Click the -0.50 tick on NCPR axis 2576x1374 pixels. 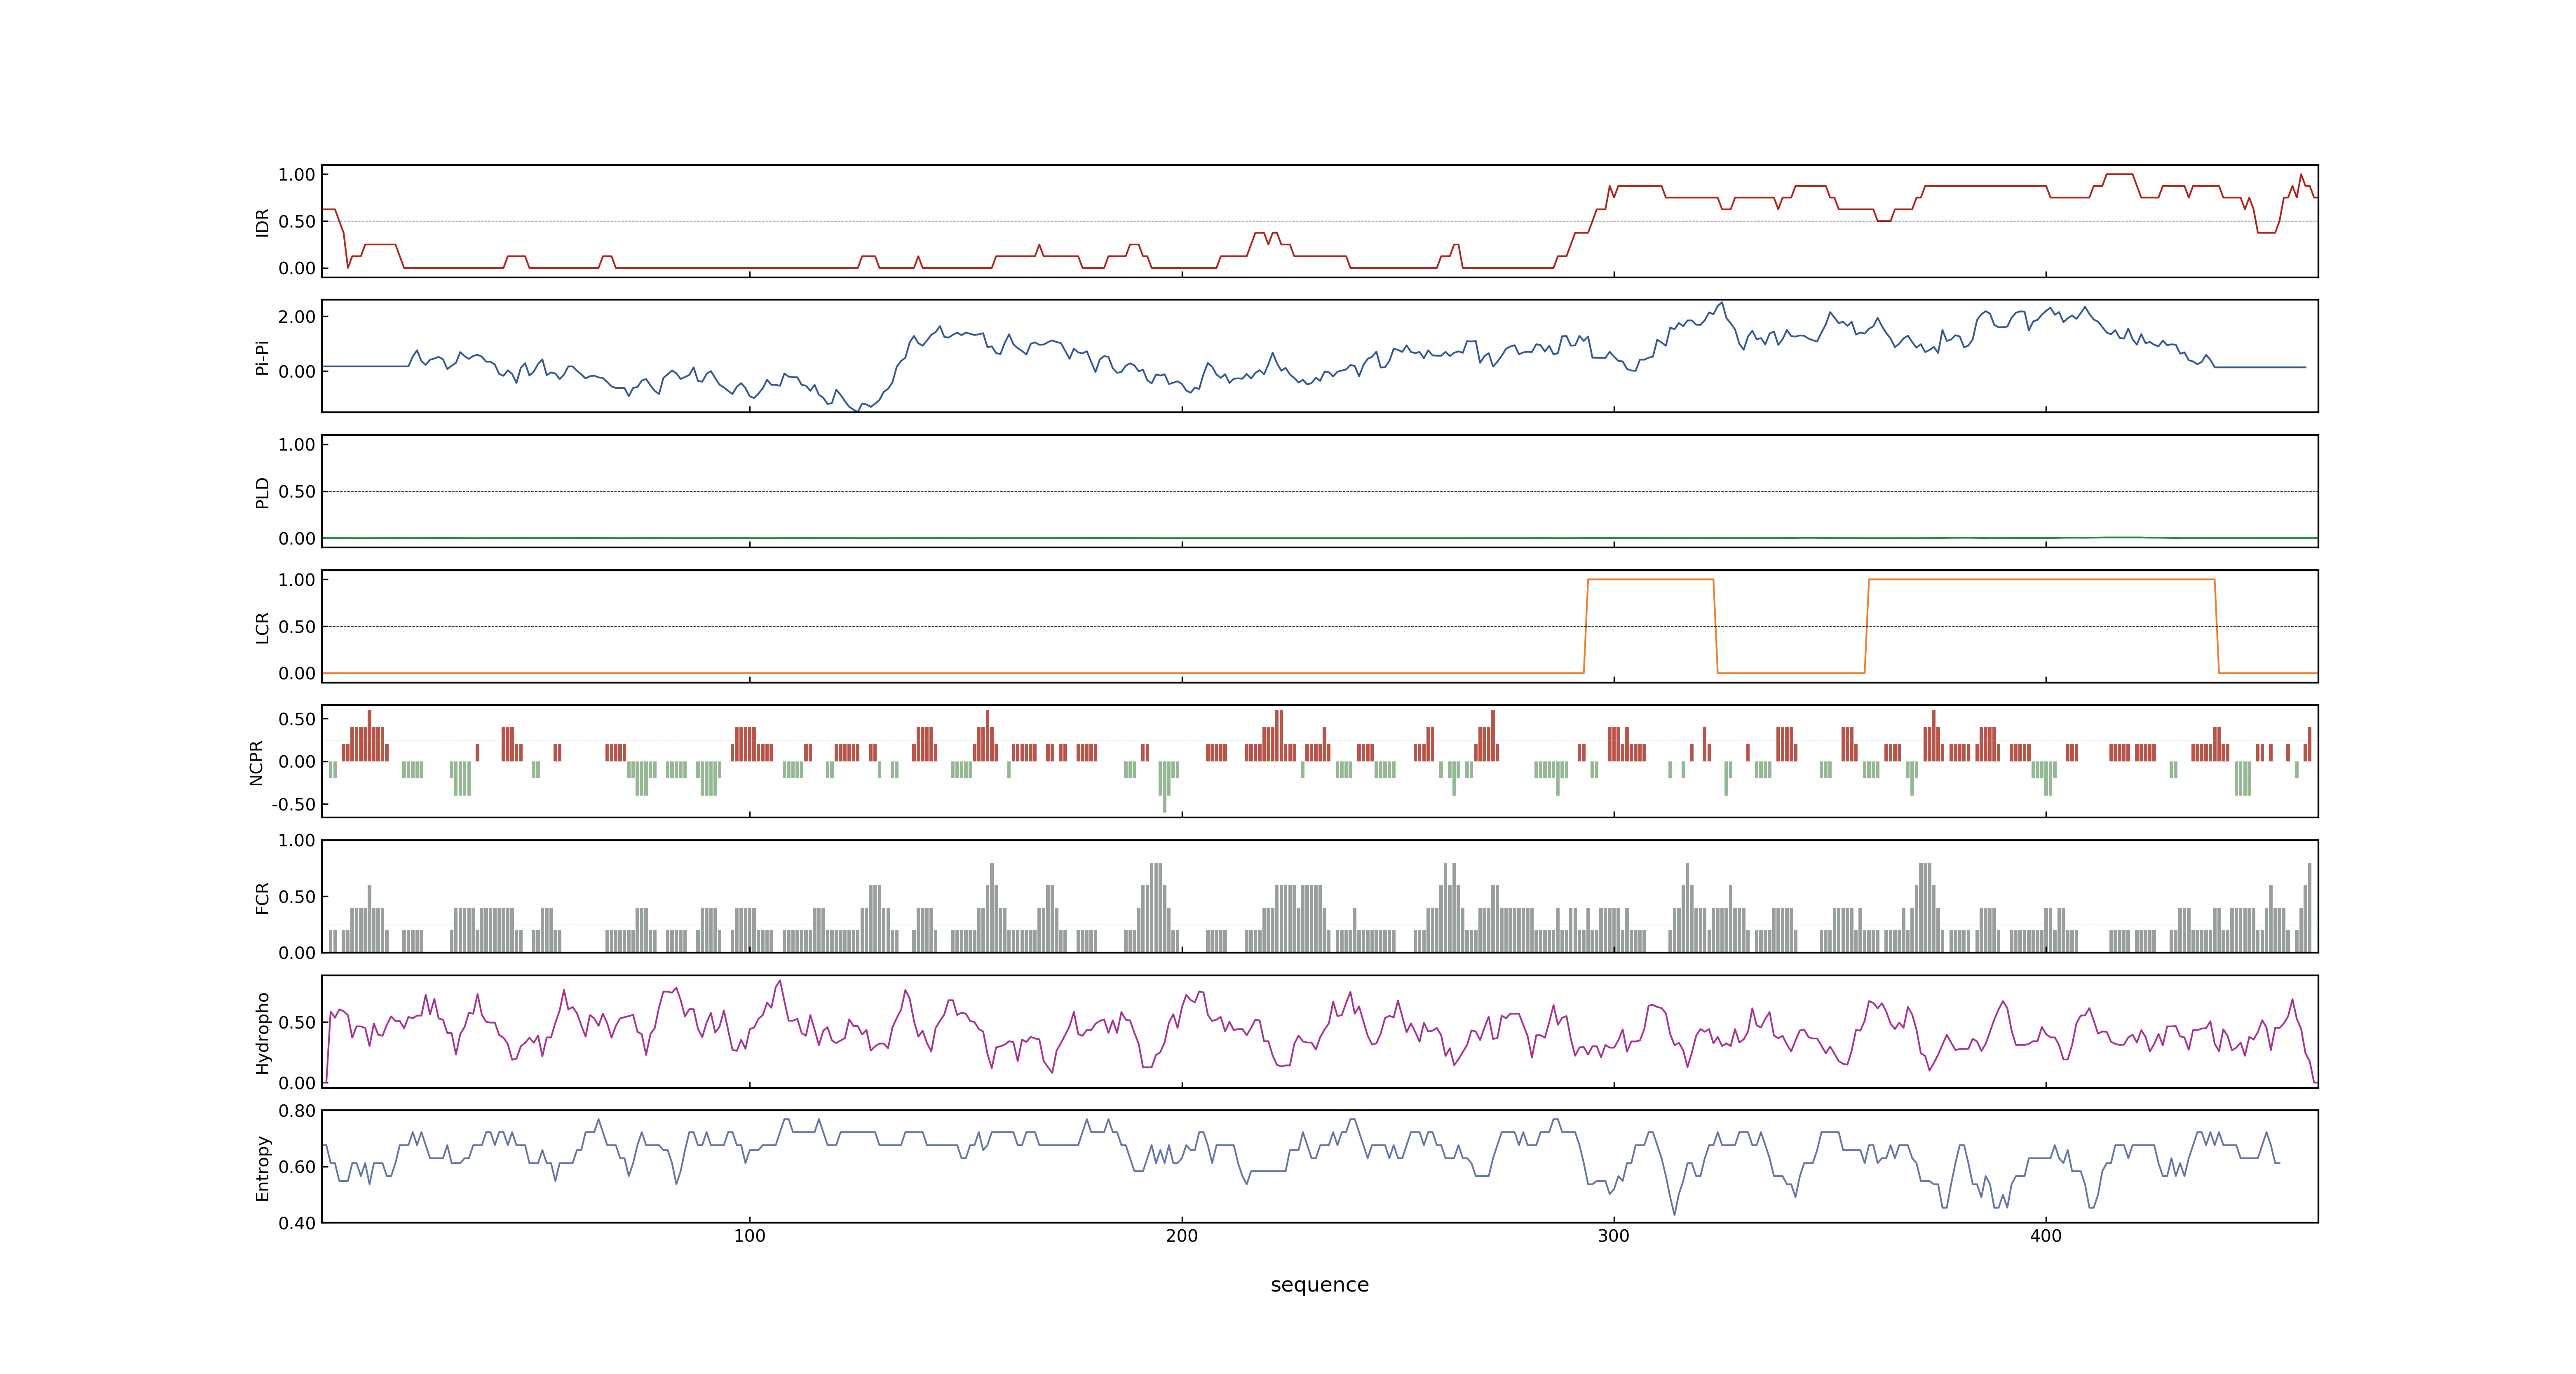pyautogui.click(x=293, y=805)
